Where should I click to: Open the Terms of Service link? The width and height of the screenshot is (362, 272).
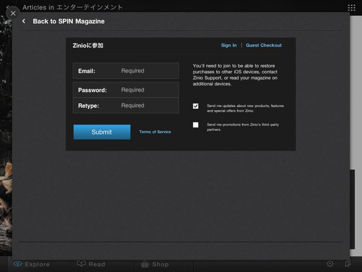[155, 132]
